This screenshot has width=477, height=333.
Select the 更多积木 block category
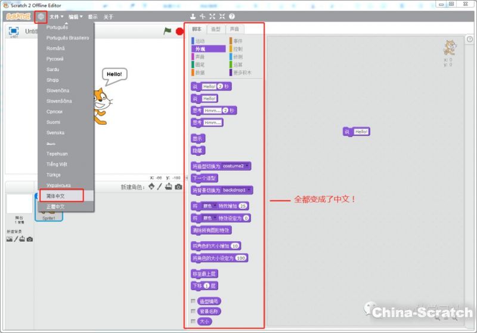[x=245, y=72]
